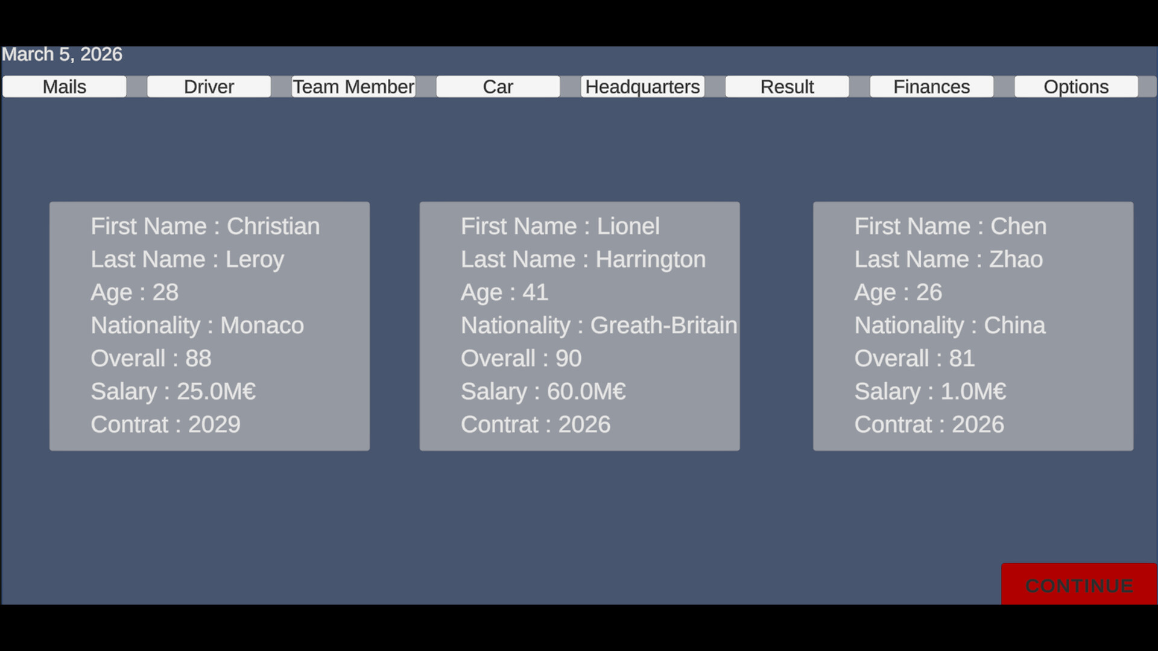This screenshot has height=651, width=1158.
Task: Click Christian Leroy's salary 25.0M€ line
Action: pos(173,392)
